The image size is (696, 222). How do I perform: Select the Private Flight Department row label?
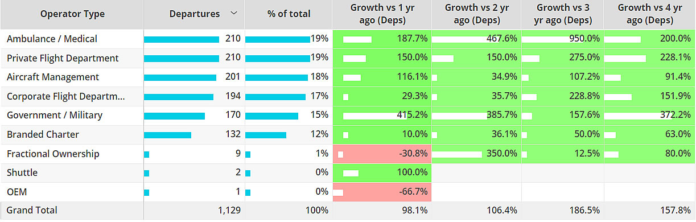coord(63,58)
